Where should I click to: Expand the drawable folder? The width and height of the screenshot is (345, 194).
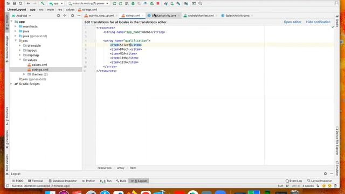pyautogui.click(x=20, y=45)
